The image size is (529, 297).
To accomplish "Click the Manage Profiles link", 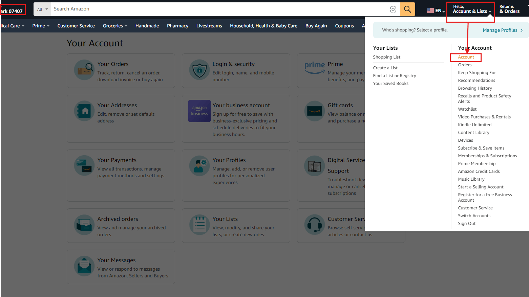I will [x=500, y=30].
